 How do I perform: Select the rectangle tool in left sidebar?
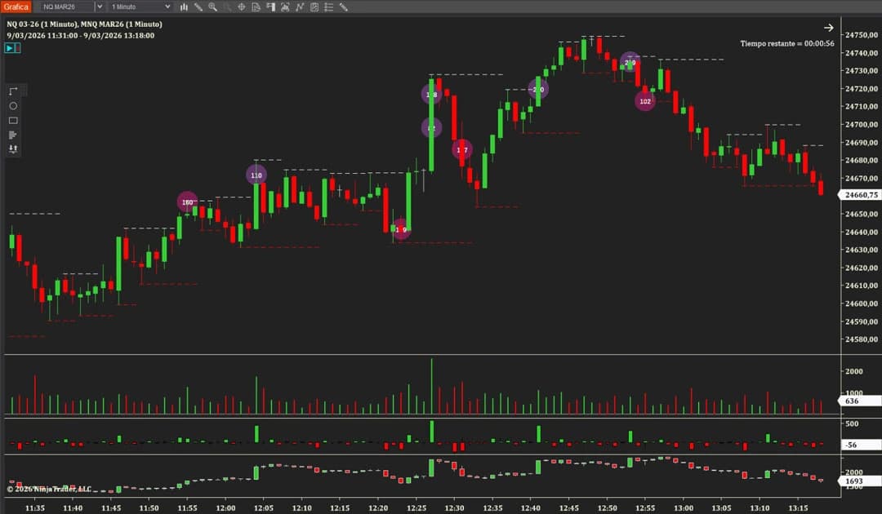(12, 120)
